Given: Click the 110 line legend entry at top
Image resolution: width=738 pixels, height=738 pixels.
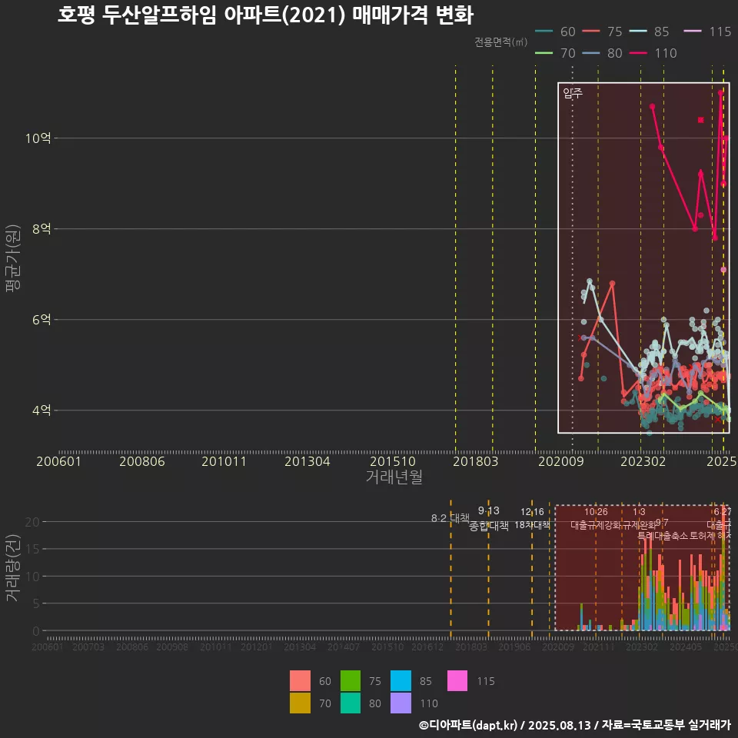Looking at the screenshot, I should [653, 53].
